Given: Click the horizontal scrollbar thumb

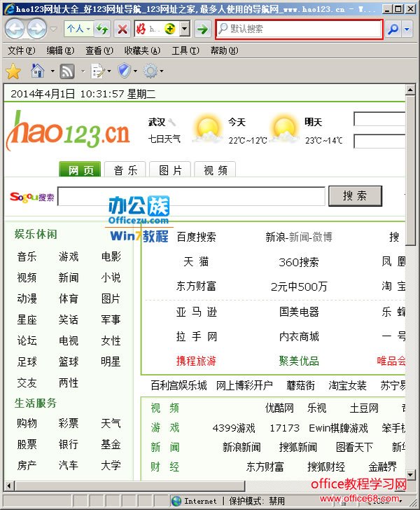Looking at the screenshot, I should point(129,486).
